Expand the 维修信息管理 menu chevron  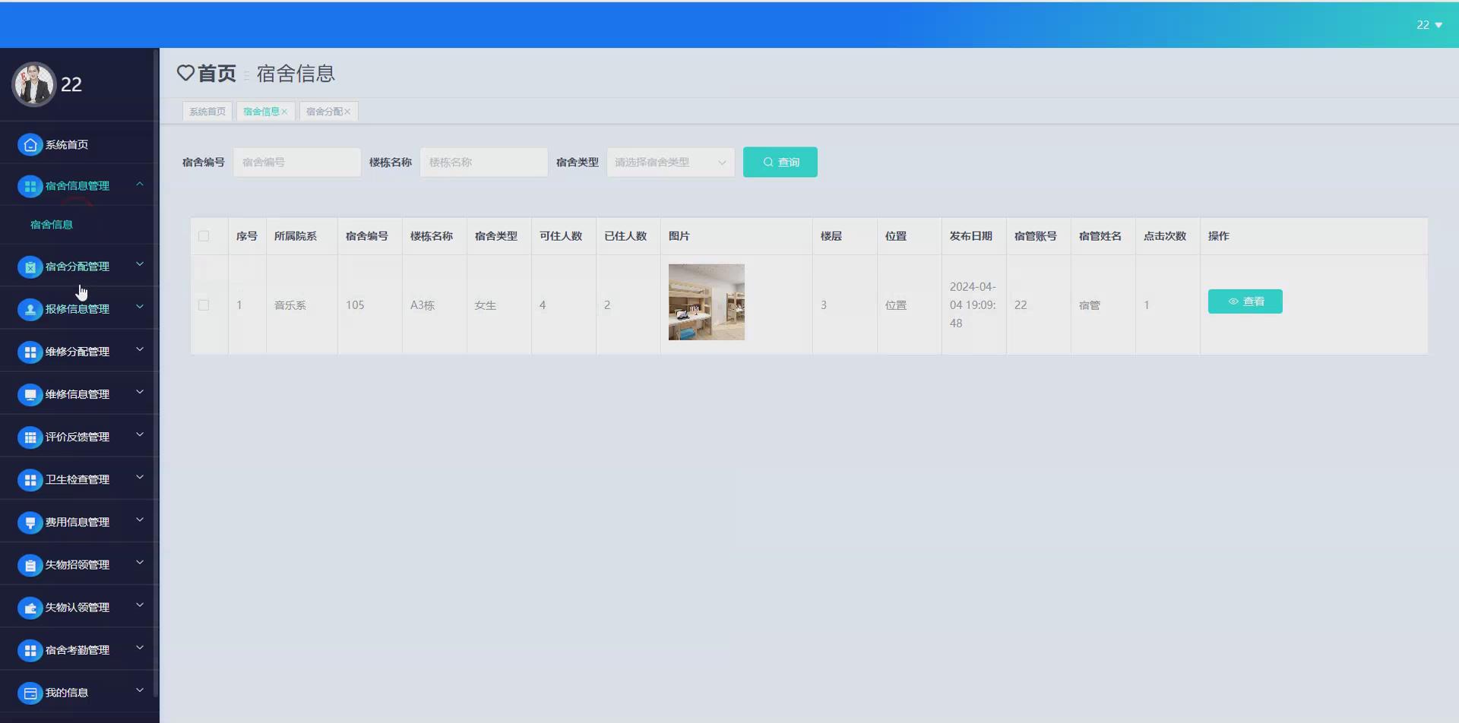(140, 392)
